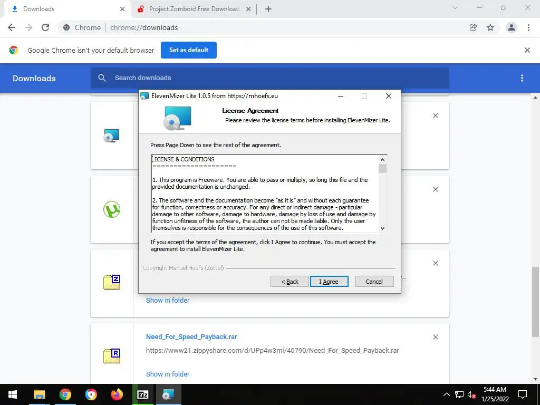Bookmark this page with the star
Image resolution: width=540 pixels, height=405 pixels.
click(490, 27)
